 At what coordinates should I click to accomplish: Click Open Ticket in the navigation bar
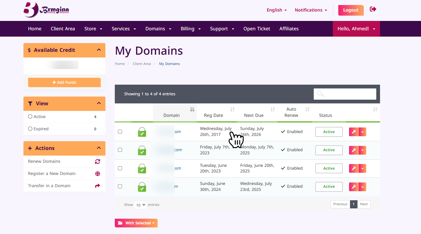point(257,29)
